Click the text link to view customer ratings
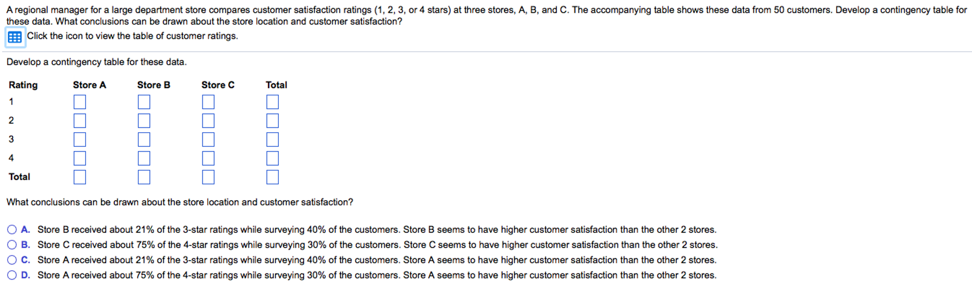This screenshot has height=300, width=972. pyautogui.click(x=133, y=36)
